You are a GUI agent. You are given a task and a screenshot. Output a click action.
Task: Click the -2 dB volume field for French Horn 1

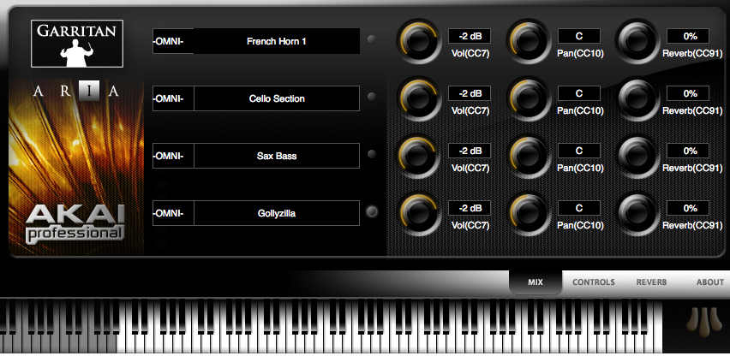click(x=470, y=36)
